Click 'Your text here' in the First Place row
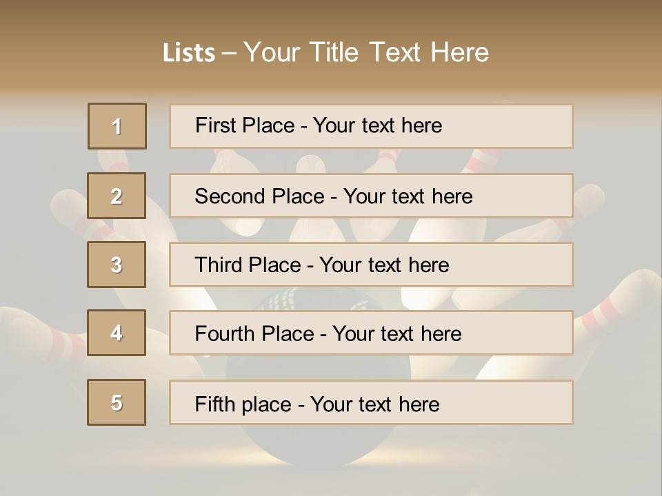Viewport: 662px width, 496px height. click(x=377, y=125)
